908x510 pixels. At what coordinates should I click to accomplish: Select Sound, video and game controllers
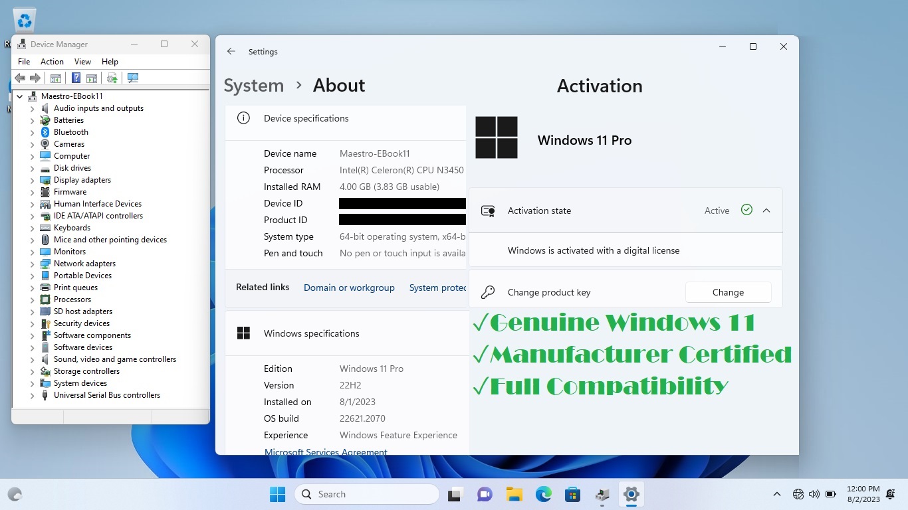pos(115,359)
